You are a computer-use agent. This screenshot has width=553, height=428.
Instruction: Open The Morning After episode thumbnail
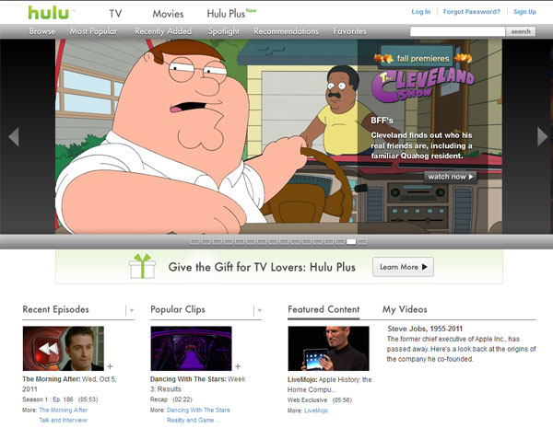pos(64,348)
